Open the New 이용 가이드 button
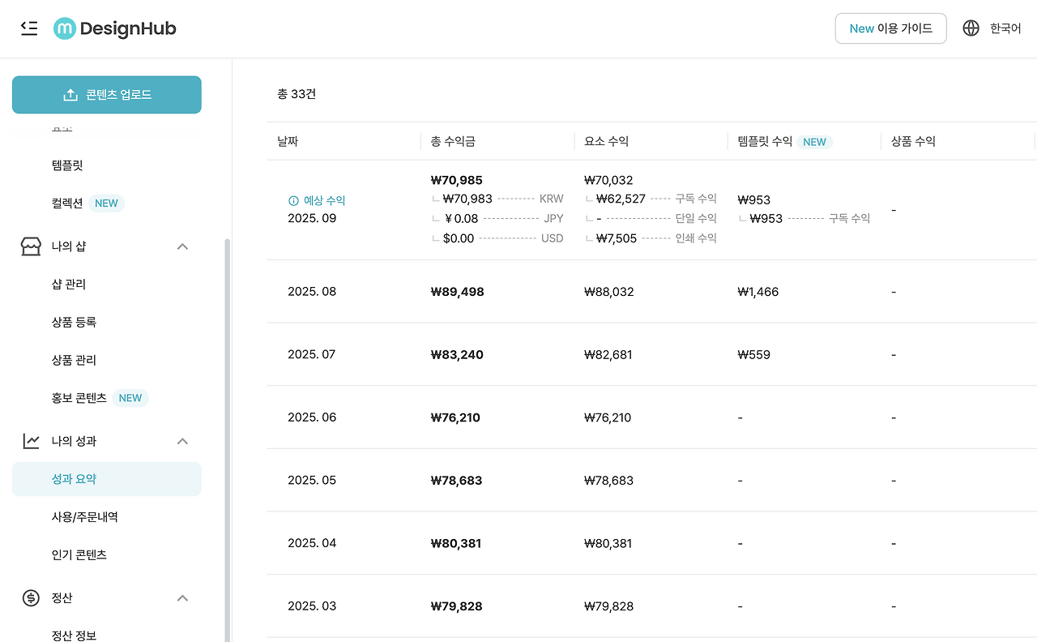This screenshot has width=1037, height=642. pos(890,28)
